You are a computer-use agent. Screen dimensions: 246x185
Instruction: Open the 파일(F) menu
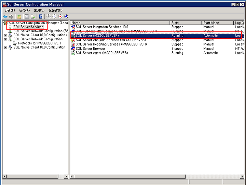[10, 10]
